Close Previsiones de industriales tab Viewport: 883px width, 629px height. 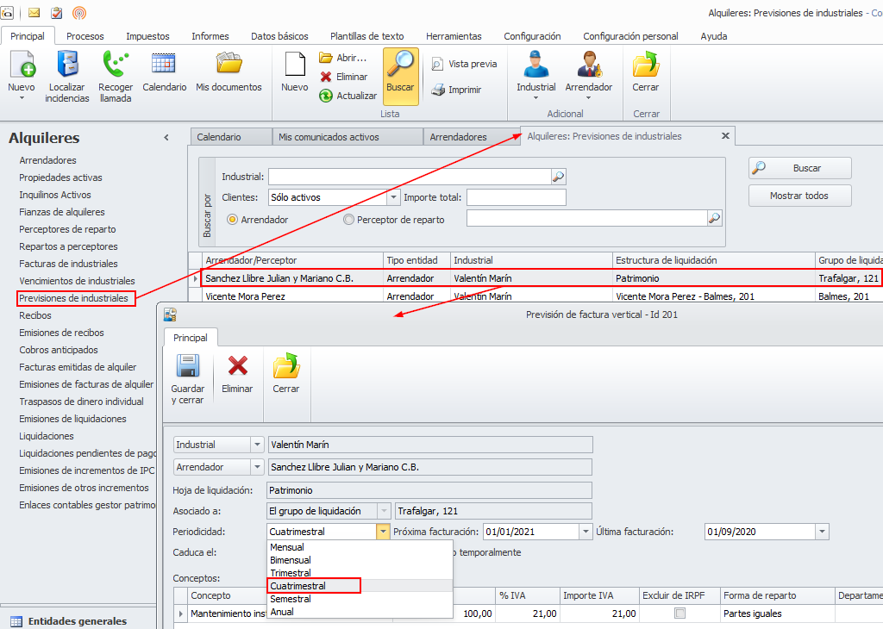click(x=725, y=135)
